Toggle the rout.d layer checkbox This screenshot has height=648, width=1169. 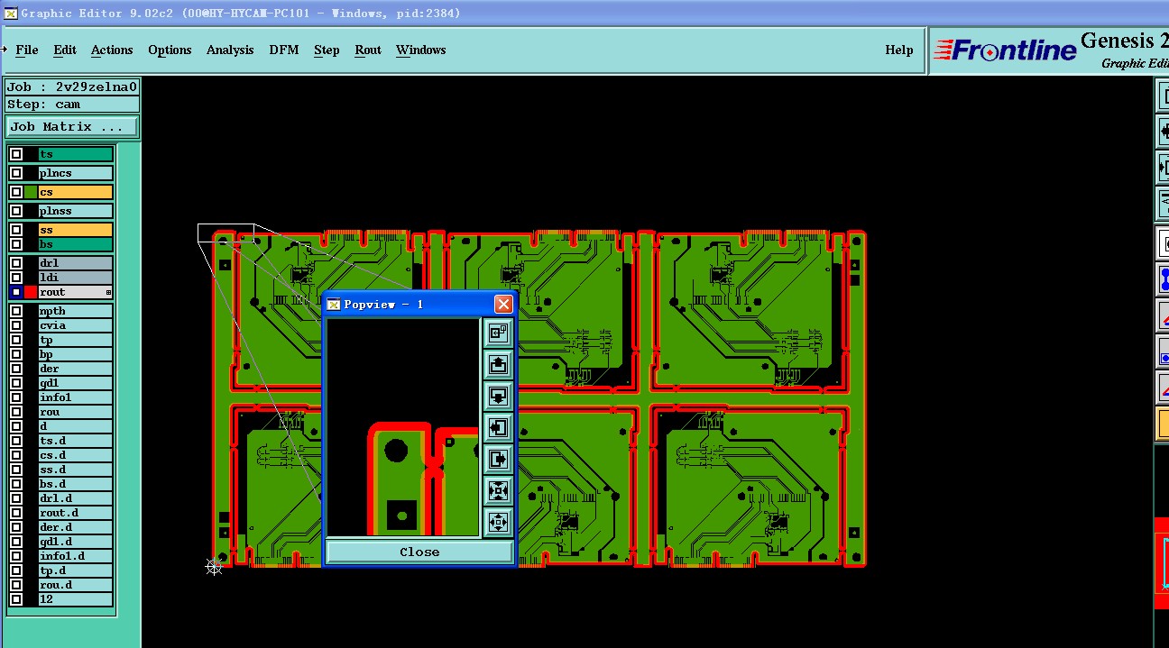16,513
